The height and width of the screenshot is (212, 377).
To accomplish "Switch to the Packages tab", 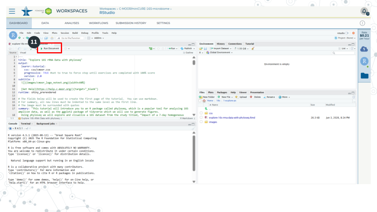I will pyautogui.click(x=222, y=92).
